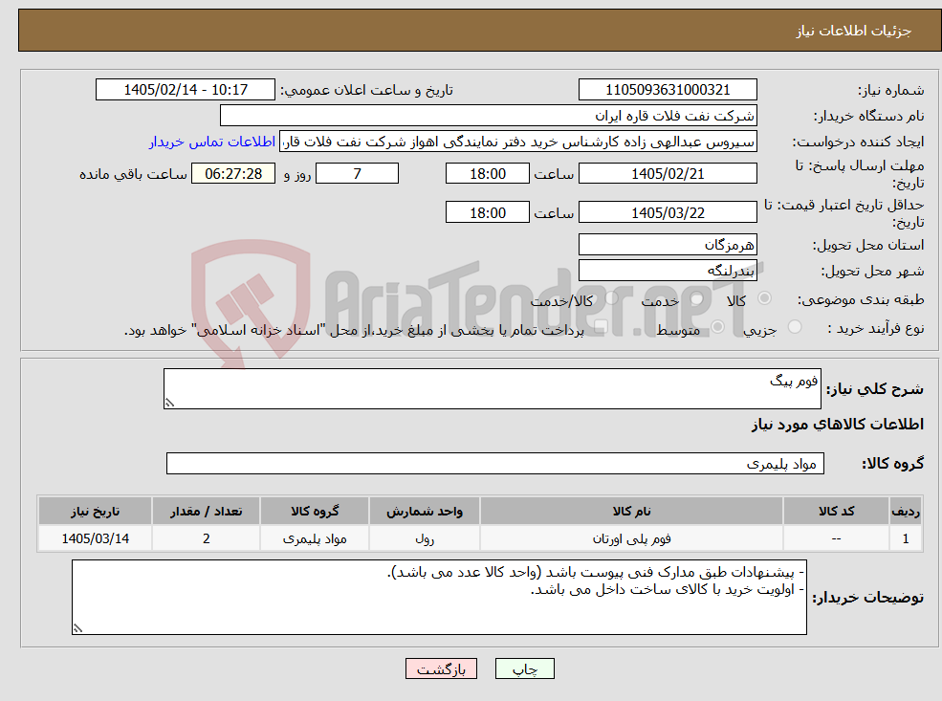The width and height of the screenshot is (942, 701).
Task: Click the quantity cell showing 2
Action: coord(206,538)
